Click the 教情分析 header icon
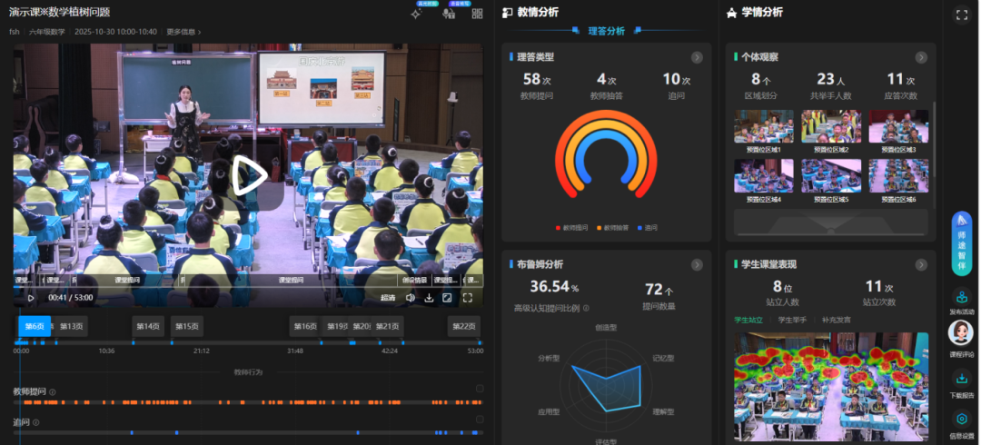Image resolution: width=981 pixels, height=445 pixels. pos(508,13)
